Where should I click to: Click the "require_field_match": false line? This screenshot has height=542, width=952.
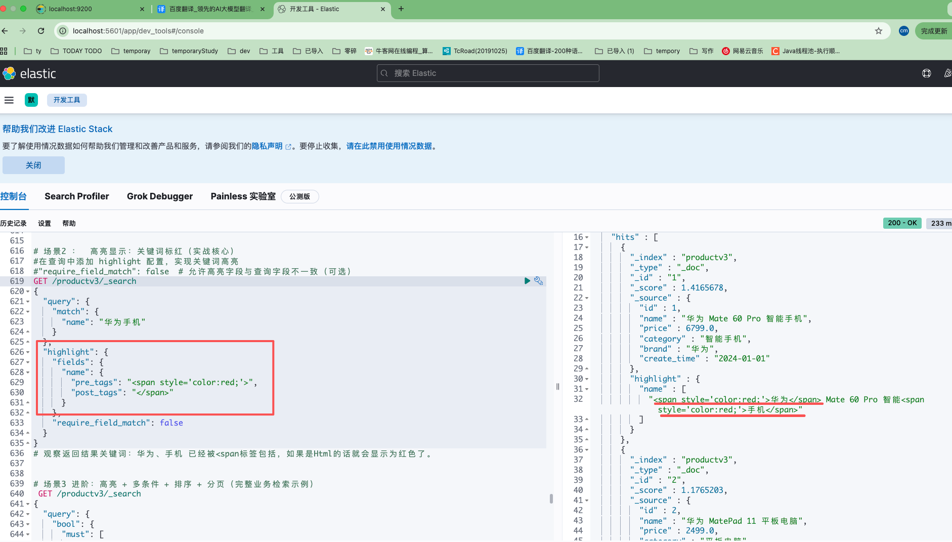pos(118,423)
